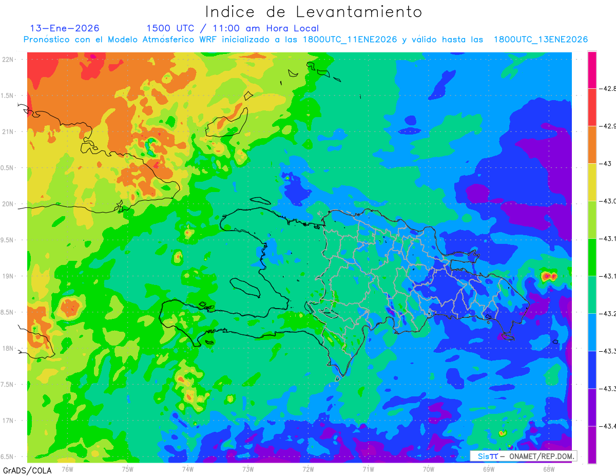
Task: Click the '73W' longitude label
Action: tap(248, 469)
